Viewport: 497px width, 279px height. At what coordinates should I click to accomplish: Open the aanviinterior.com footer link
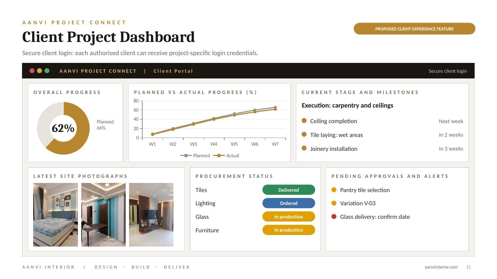point(441,267)
